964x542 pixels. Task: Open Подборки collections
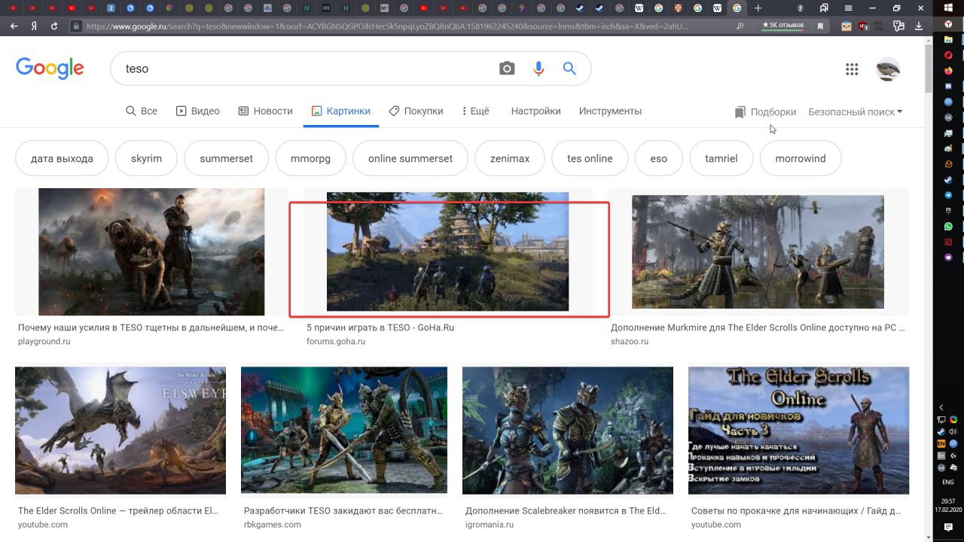tap(765, 112)
